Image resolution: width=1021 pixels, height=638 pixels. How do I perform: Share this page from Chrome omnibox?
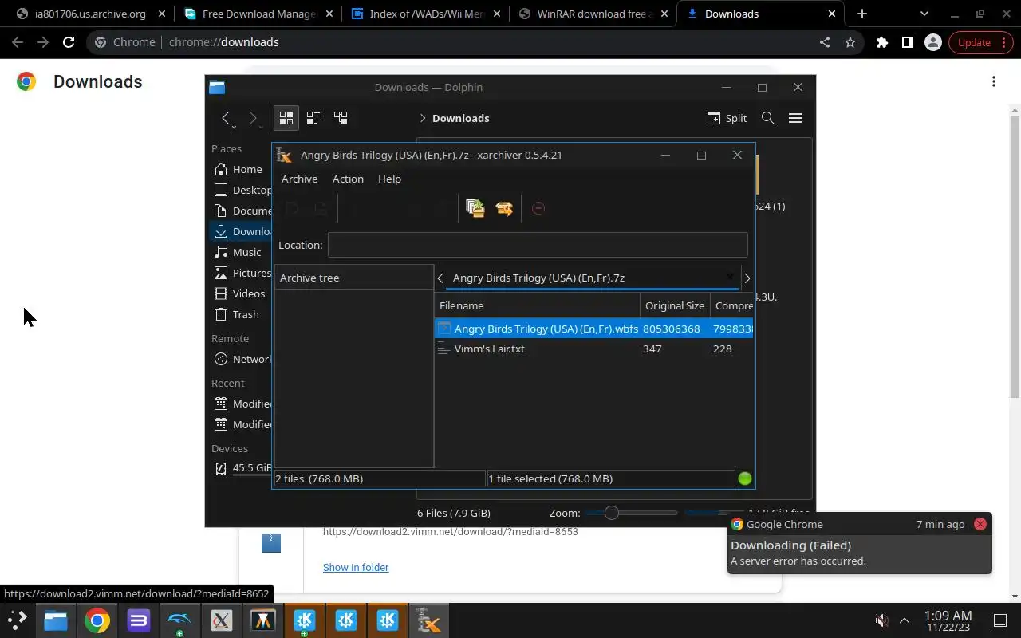825,42
